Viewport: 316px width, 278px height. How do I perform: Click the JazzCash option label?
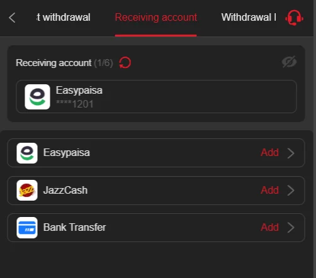tap(65, 191)
